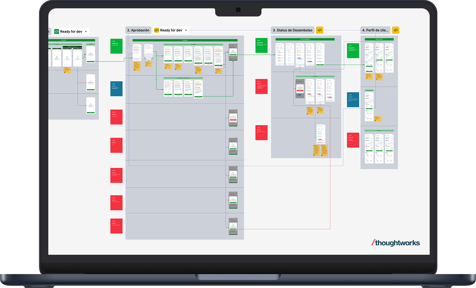Click Ready for dev text next to green icon
This screenshot has height=288, width=476.
(71, 32)
